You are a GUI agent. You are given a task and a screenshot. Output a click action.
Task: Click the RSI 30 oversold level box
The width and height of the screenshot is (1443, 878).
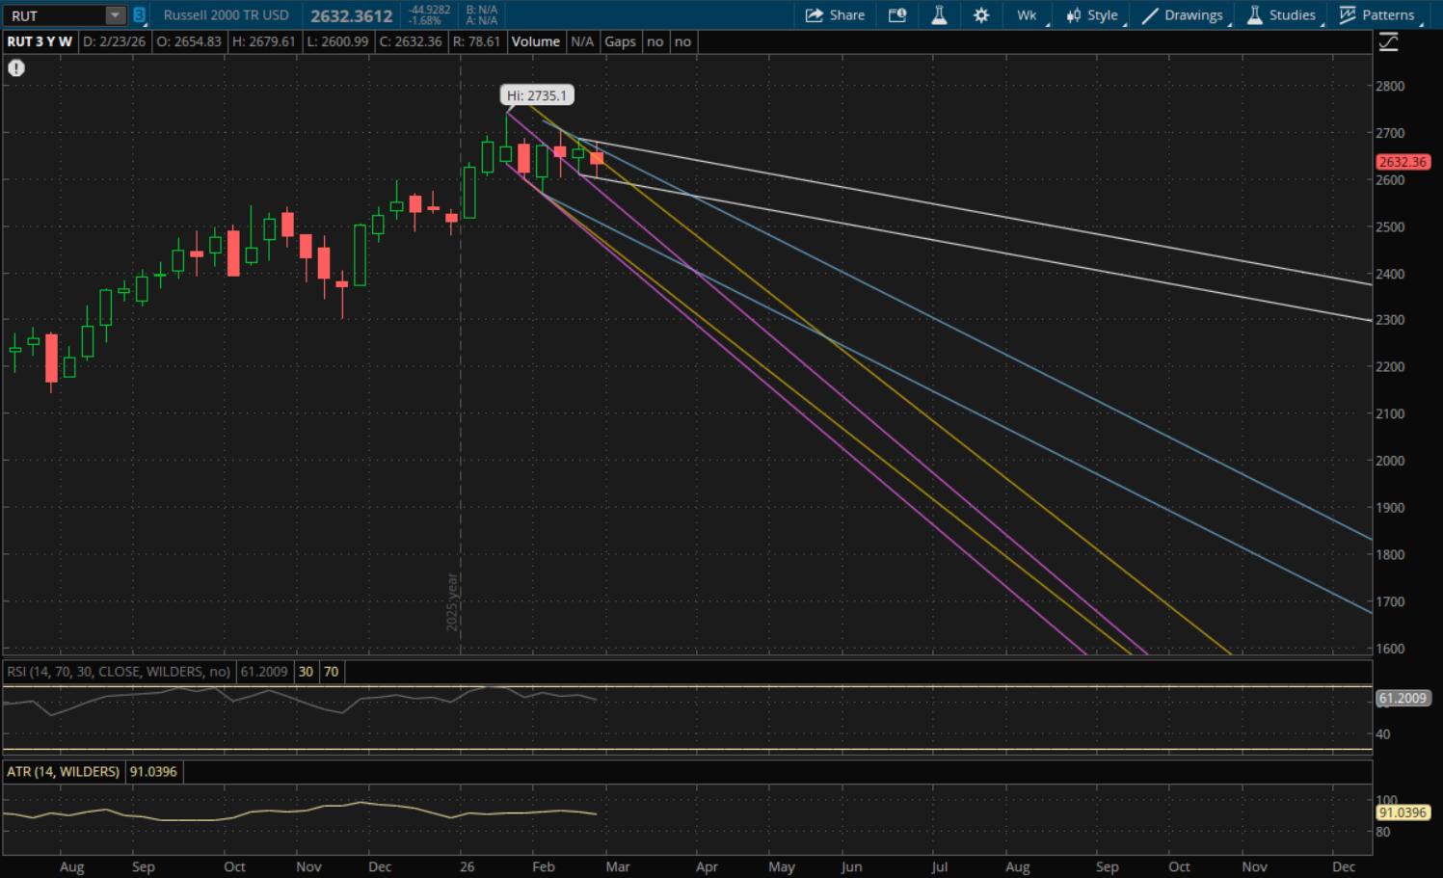[x=306, y=672]
